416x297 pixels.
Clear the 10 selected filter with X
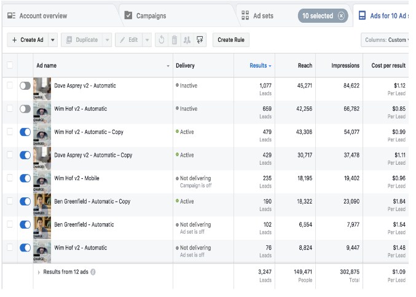pyautogui.click(x=342, y=16)
